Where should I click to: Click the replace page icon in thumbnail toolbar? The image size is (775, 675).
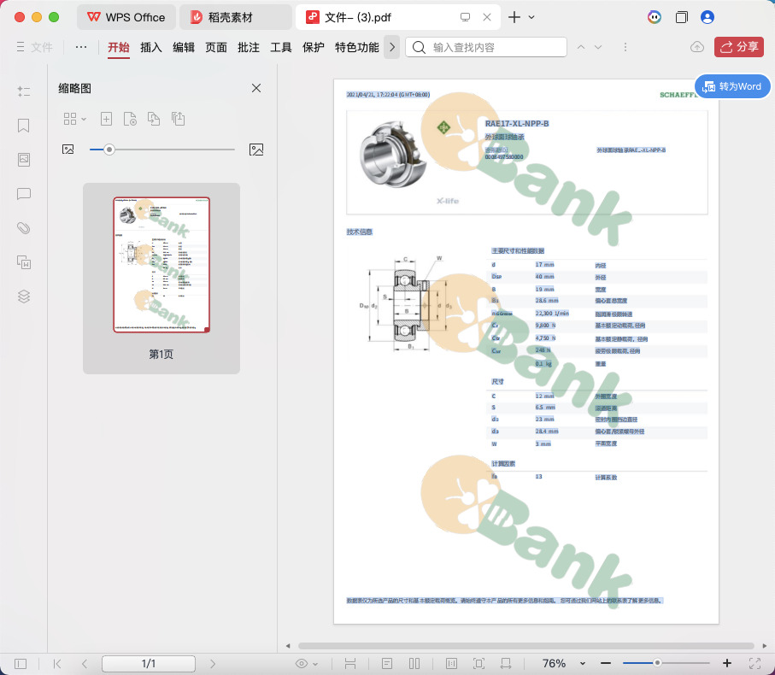[154, 119]
